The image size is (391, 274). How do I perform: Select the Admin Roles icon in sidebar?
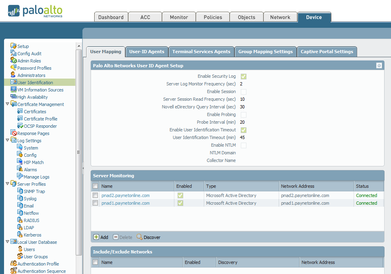point(13,61)
